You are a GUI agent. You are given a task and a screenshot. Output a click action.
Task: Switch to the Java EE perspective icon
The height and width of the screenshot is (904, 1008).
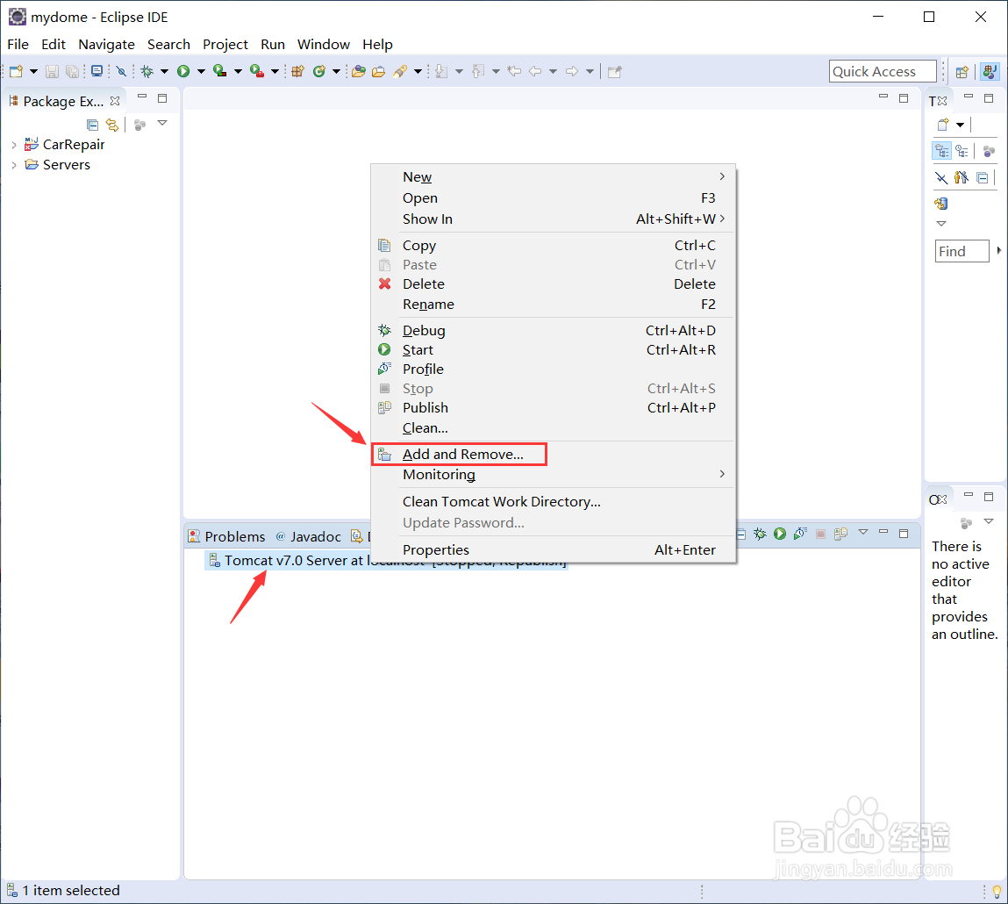(x=990, y=71)
